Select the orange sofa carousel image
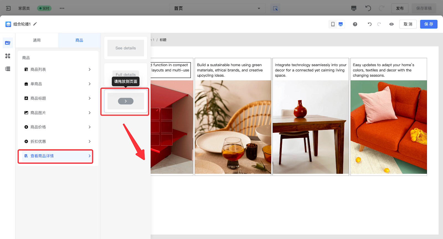The height and width of the screenshot is (239, 443). click(x=388, y=127)
